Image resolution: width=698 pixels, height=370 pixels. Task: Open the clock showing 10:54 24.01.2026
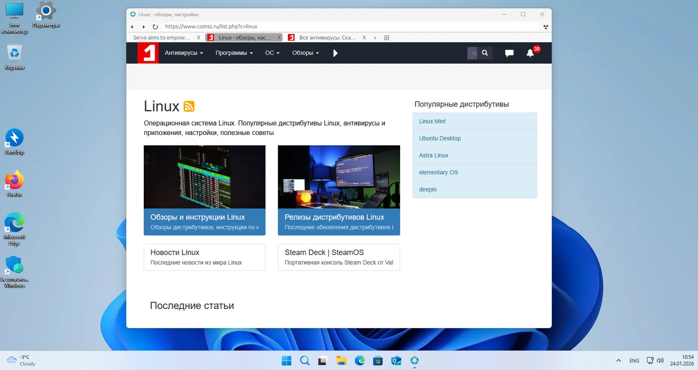click(682, 361)
